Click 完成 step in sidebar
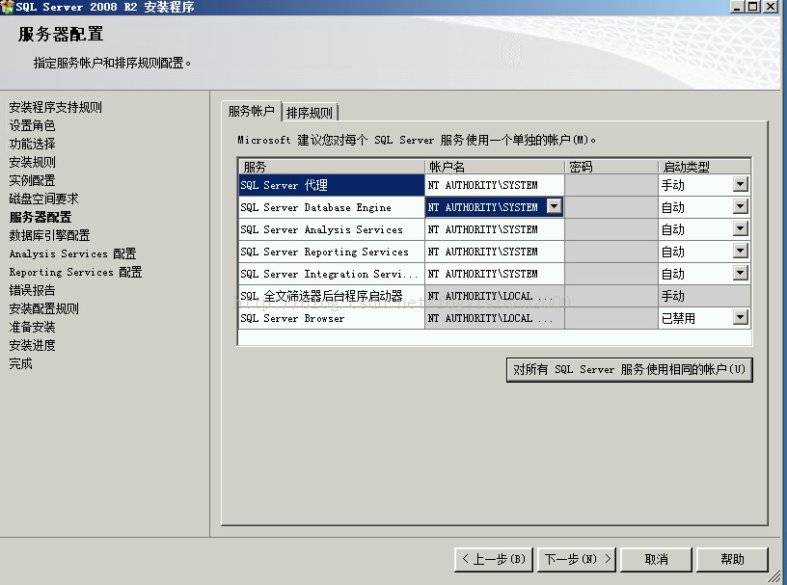 (x=20, y=363)
